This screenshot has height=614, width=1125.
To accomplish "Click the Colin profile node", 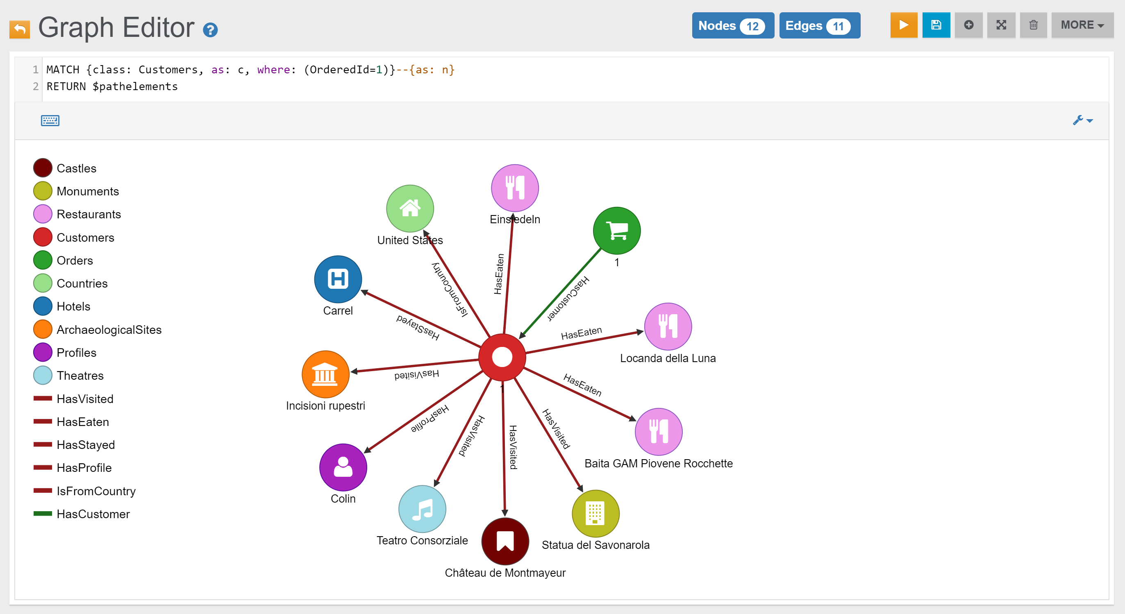I will pyautogui.click(x=343, y=467).
